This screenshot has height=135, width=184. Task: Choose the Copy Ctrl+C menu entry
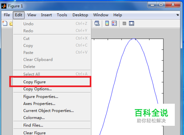52,45
